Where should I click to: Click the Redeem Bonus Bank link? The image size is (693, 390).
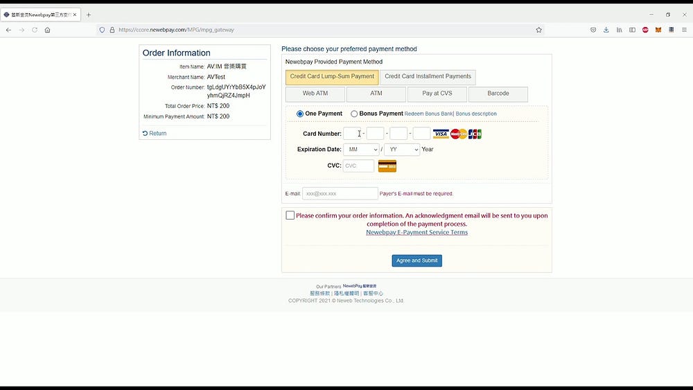(x=429, y=114)
